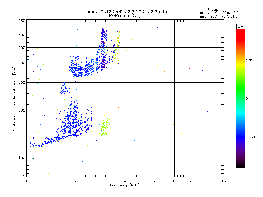
Task: Click the x-axis tick label "8"
Action: click(x=174, y=181)
